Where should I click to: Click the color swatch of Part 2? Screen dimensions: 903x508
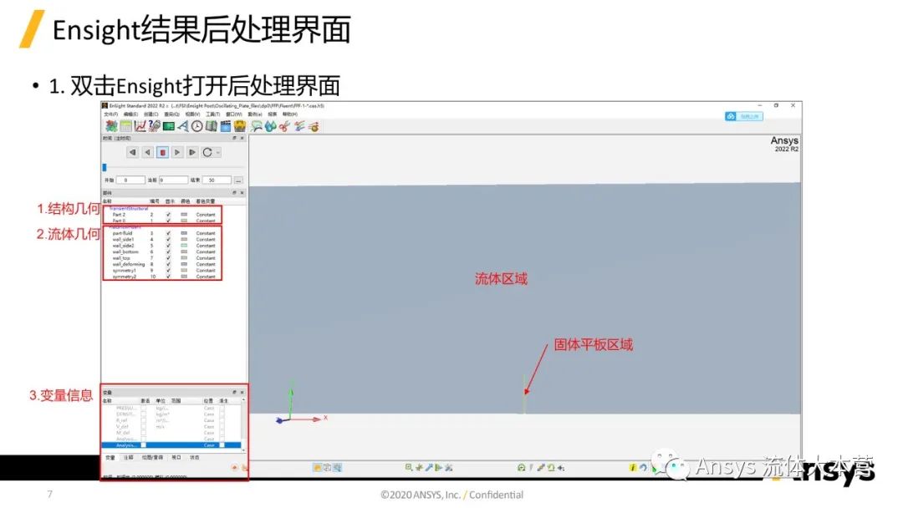click(184, 215)
